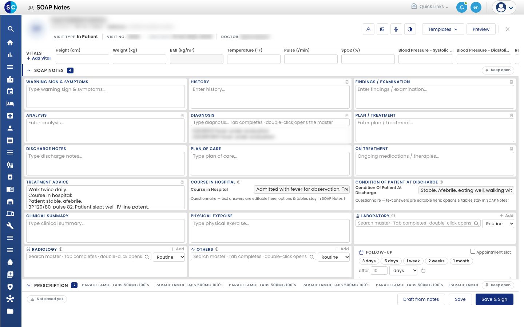
Task: Switch language with the en button
Action: tap(476, 7)
